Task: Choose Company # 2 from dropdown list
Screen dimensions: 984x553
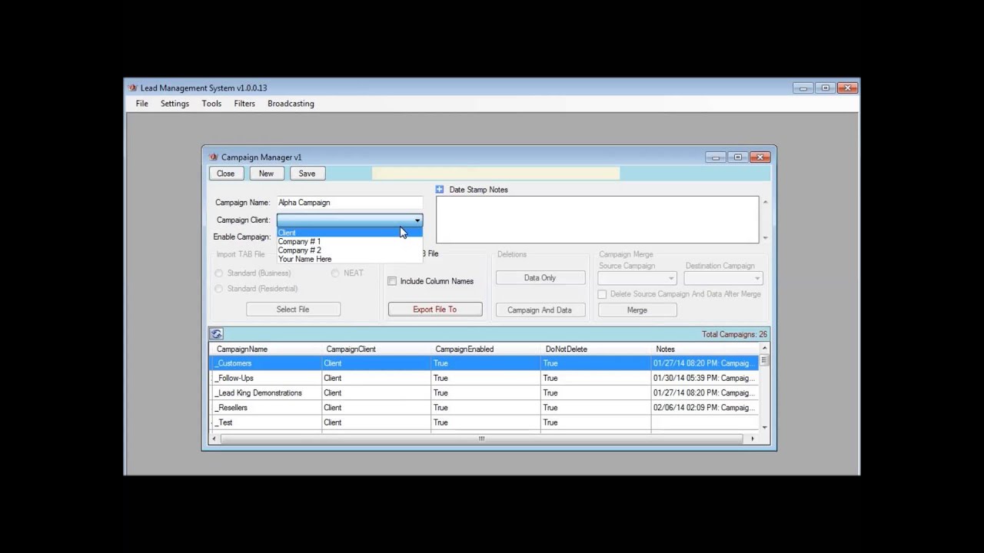Action: 349,250
